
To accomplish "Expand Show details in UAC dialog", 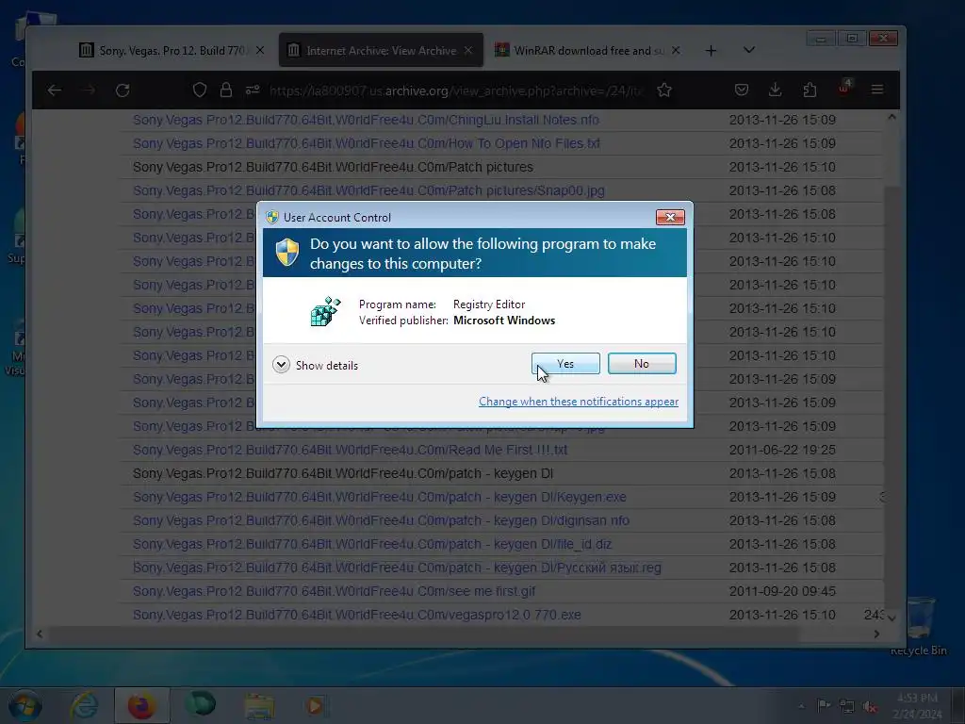I will click(x=315, y=365).
